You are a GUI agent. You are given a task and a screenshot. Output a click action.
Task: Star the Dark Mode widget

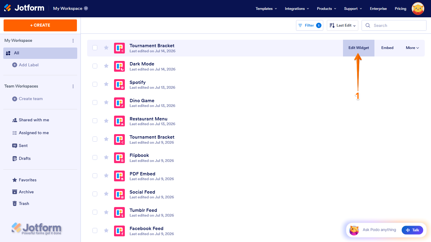[106, 66]
